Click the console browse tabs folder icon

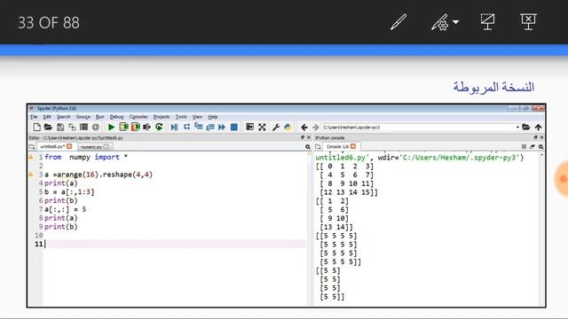pyautogui.click(x=318, y=146)
